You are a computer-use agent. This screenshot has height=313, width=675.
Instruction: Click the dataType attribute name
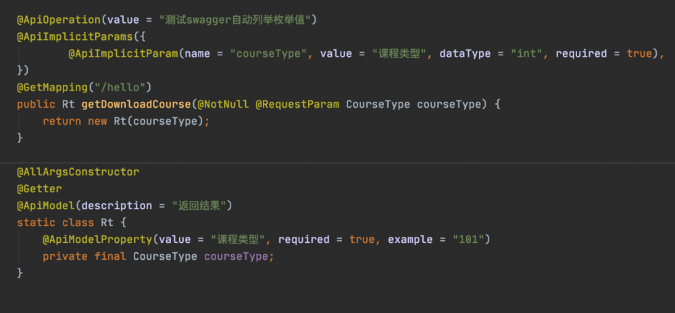pyautogui.click(x=465, y=53)
